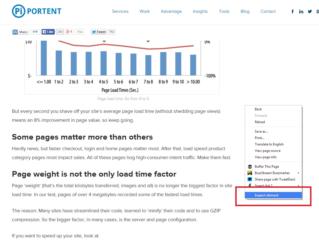Click the Facebook Like button

(48, 31)
